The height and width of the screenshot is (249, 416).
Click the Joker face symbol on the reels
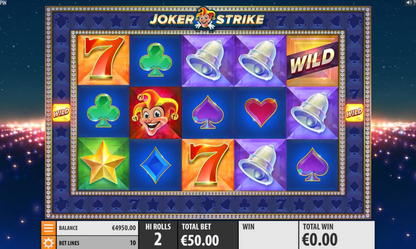pos(156,113)
